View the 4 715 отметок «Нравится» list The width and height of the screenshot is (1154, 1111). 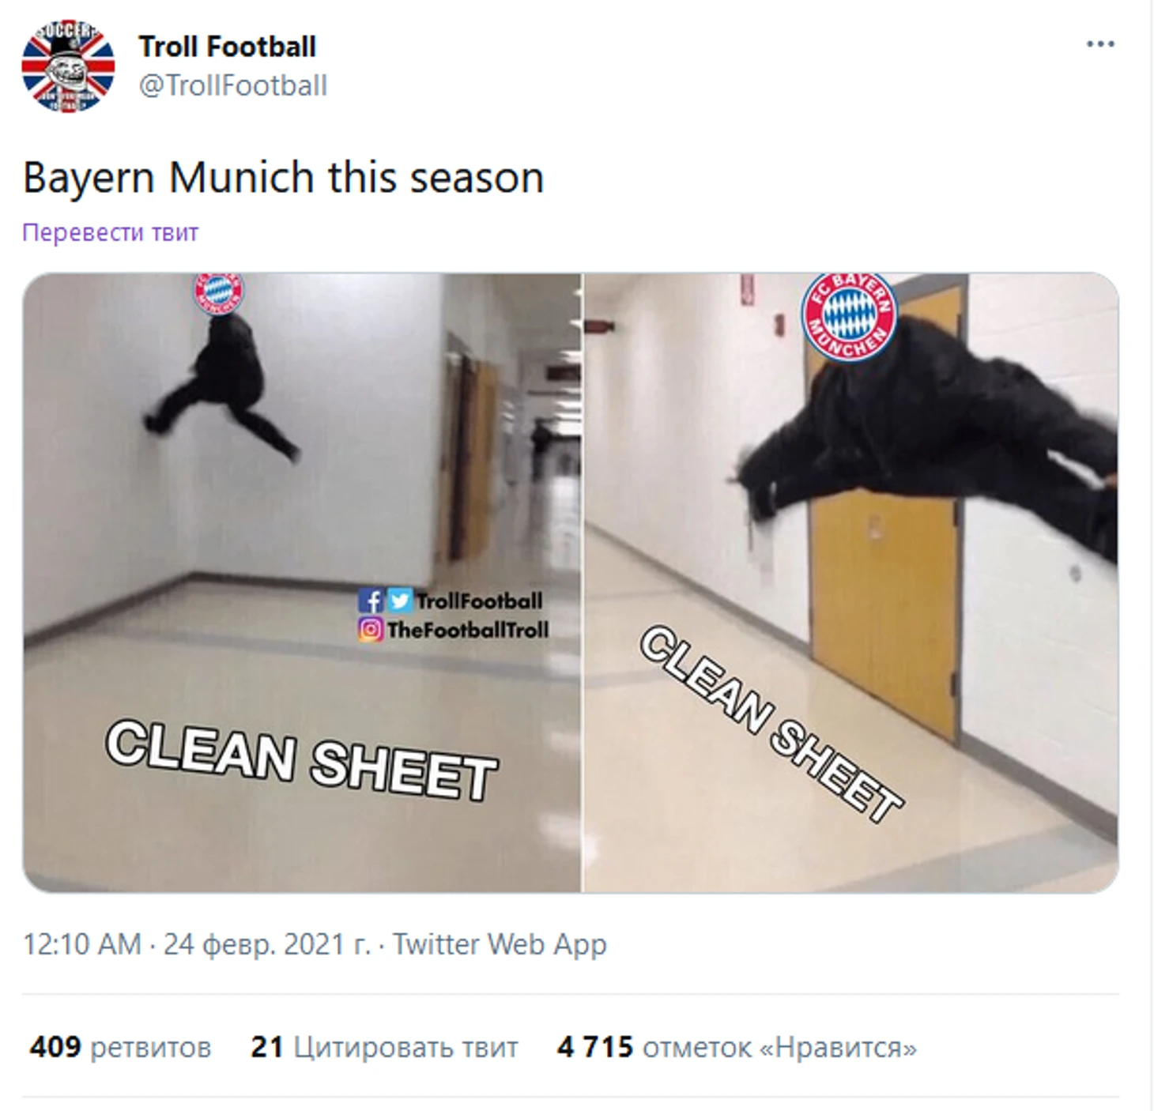737,1047
